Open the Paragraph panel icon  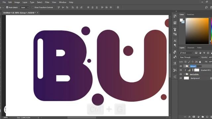pyautogui.click(x=175, y=45)
